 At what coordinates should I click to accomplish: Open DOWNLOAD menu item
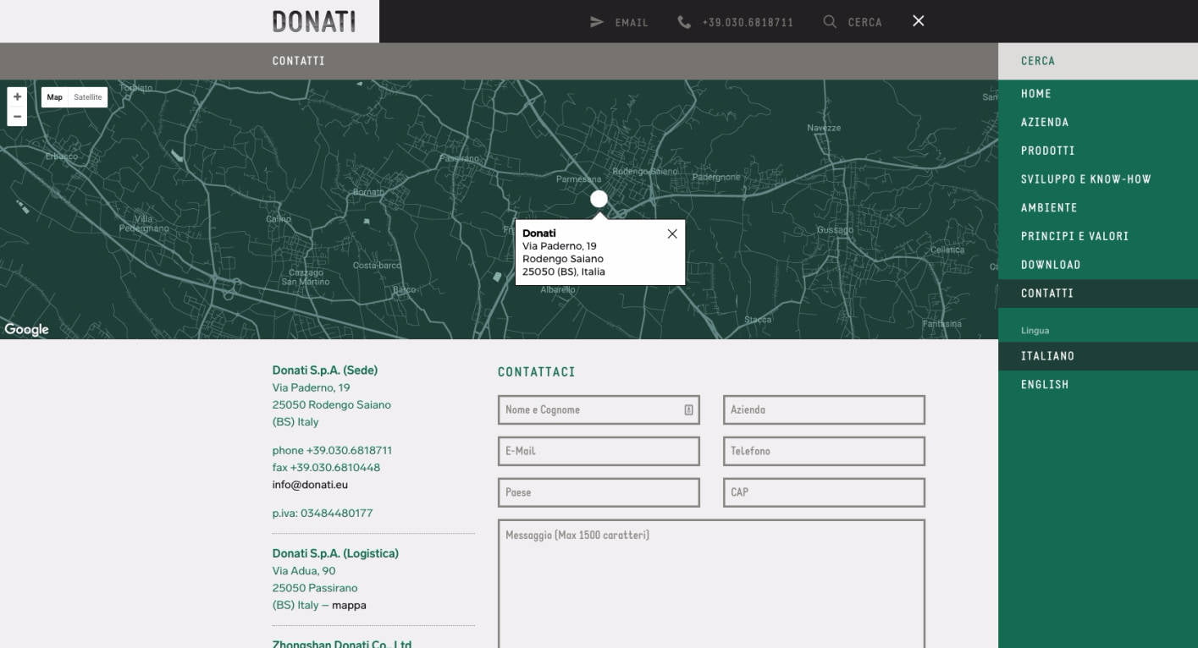tap(1098, 265)
